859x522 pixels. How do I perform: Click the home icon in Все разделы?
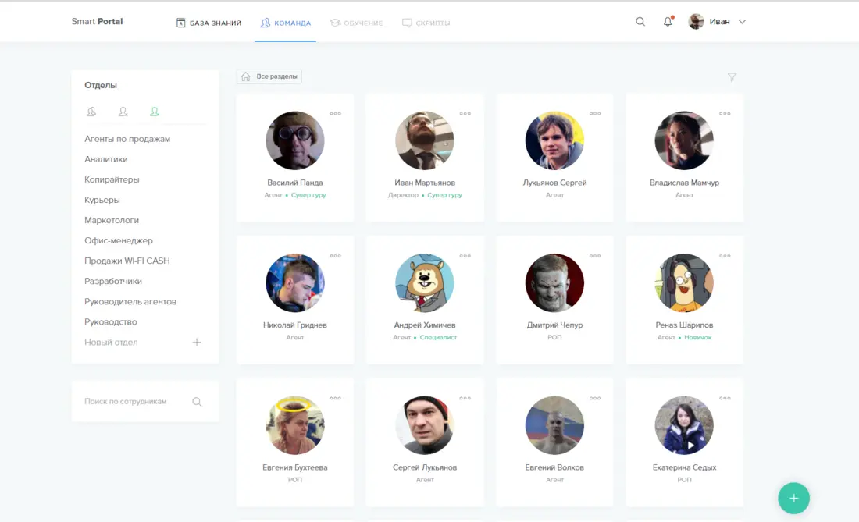(x=246, y=76)
